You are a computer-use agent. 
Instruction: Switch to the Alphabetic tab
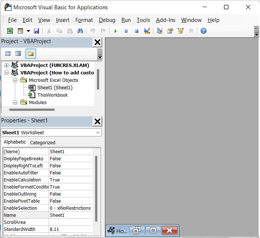point(14,142)
